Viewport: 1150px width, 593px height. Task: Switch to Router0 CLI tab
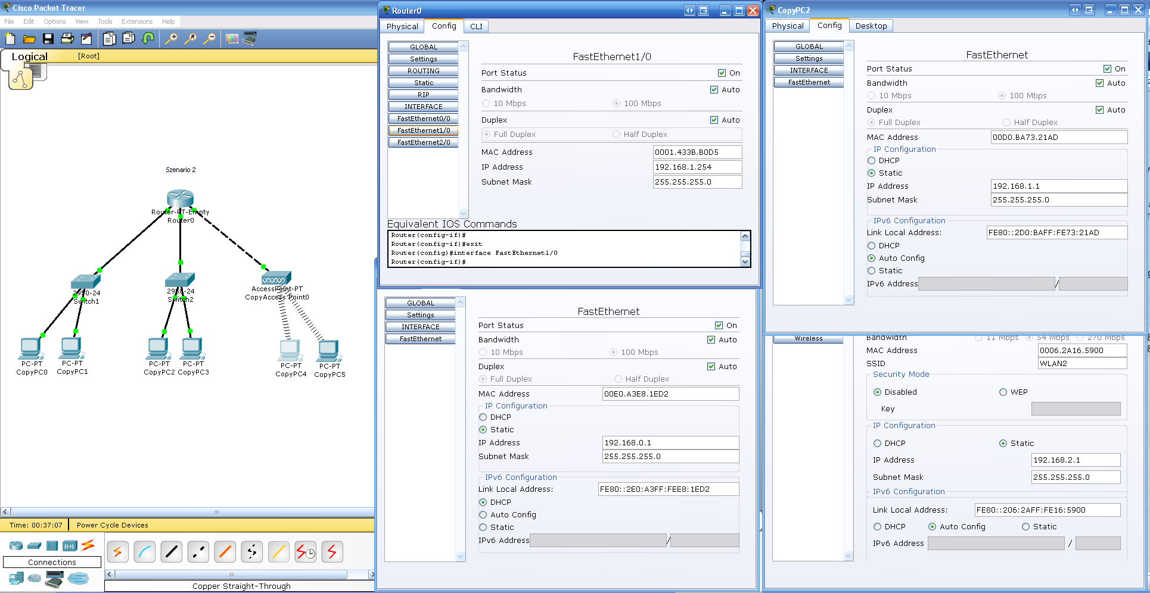click(x=476, y=26)
